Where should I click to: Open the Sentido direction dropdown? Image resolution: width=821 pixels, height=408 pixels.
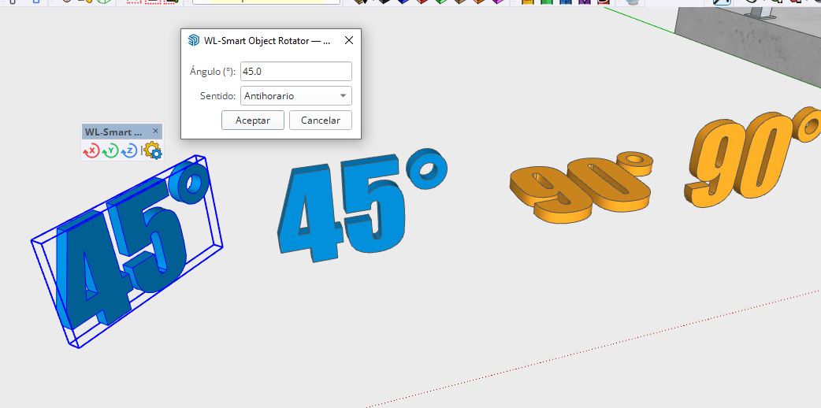[x=295, y=96]
